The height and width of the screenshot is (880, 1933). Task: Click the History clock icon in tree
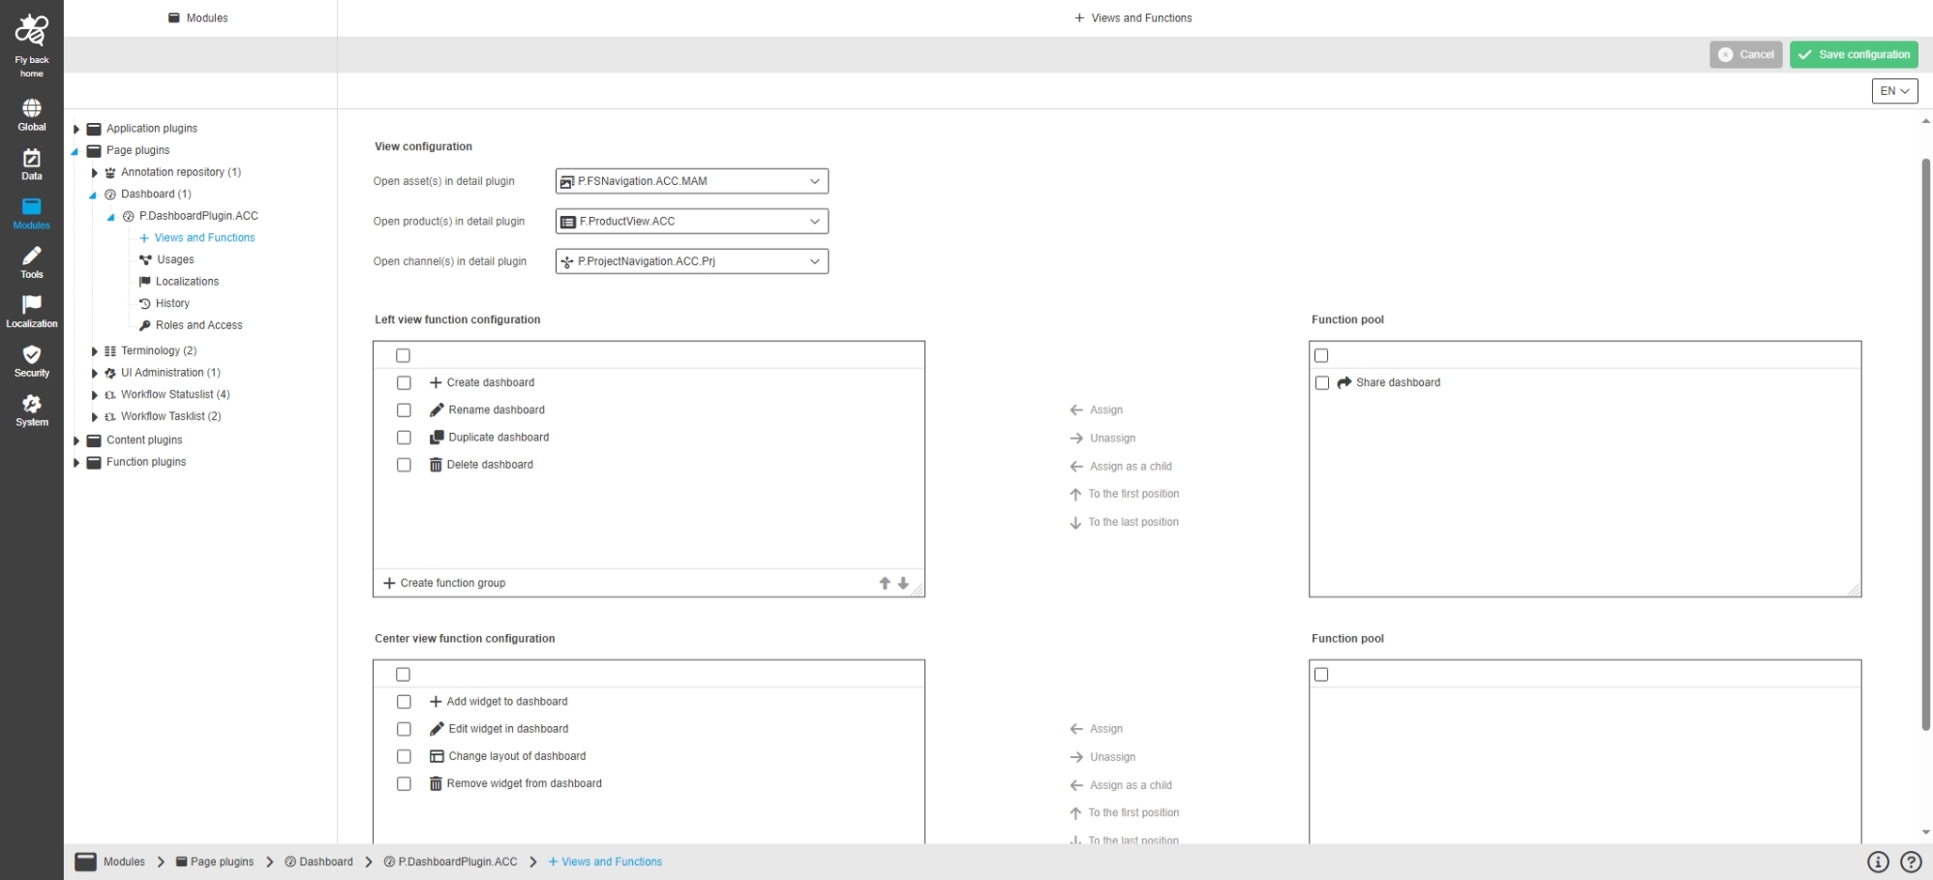[x=145, y=303]
